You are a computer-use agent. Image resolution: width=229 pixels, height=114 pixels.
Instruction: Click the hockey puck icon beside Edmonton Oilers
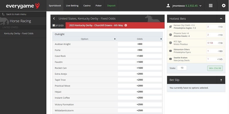tap(171, 51)
